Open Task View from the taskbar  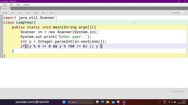[x=97, y=102]
